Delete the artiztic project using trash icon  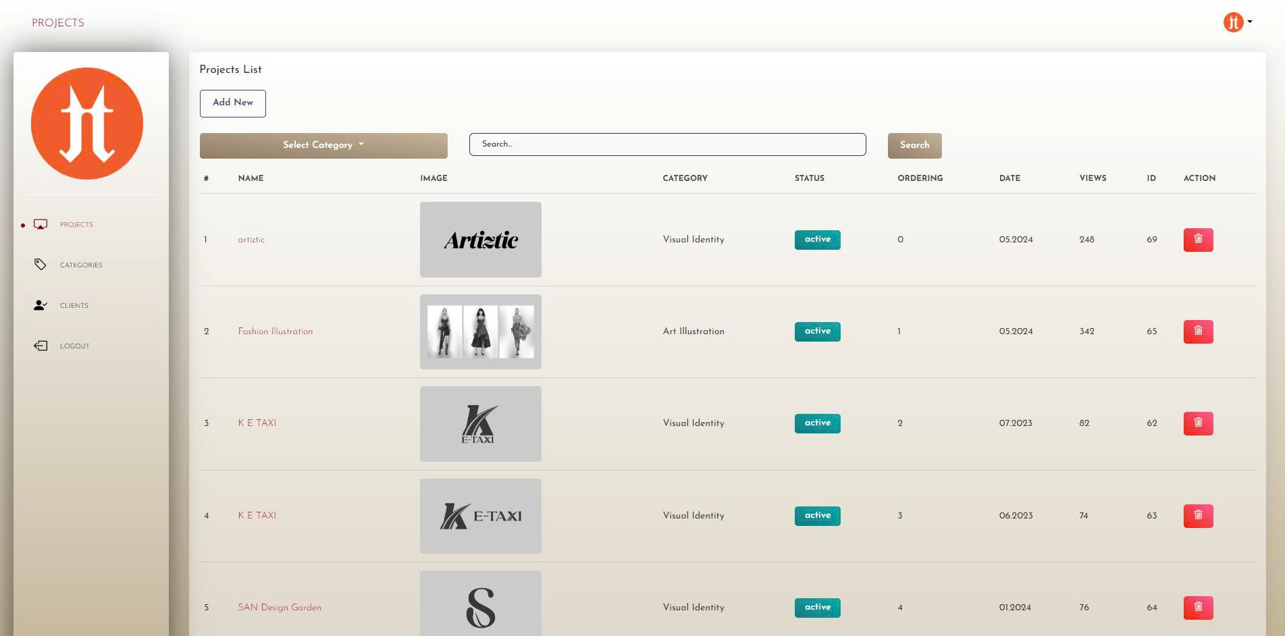point(1198,240)
